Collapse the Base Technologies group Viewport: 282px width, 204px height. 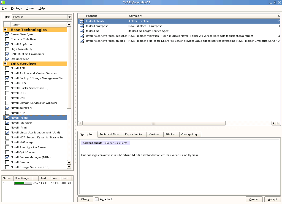point(5,30)
